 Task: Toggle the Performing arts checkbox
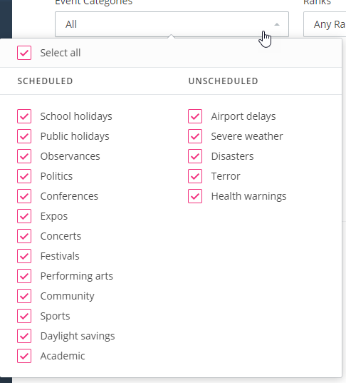(x=24, y=276)
